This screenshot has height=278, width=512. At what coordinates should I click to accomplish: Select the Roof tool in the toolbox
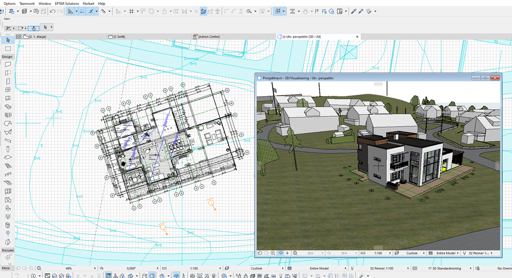click(x=8, y=124)
